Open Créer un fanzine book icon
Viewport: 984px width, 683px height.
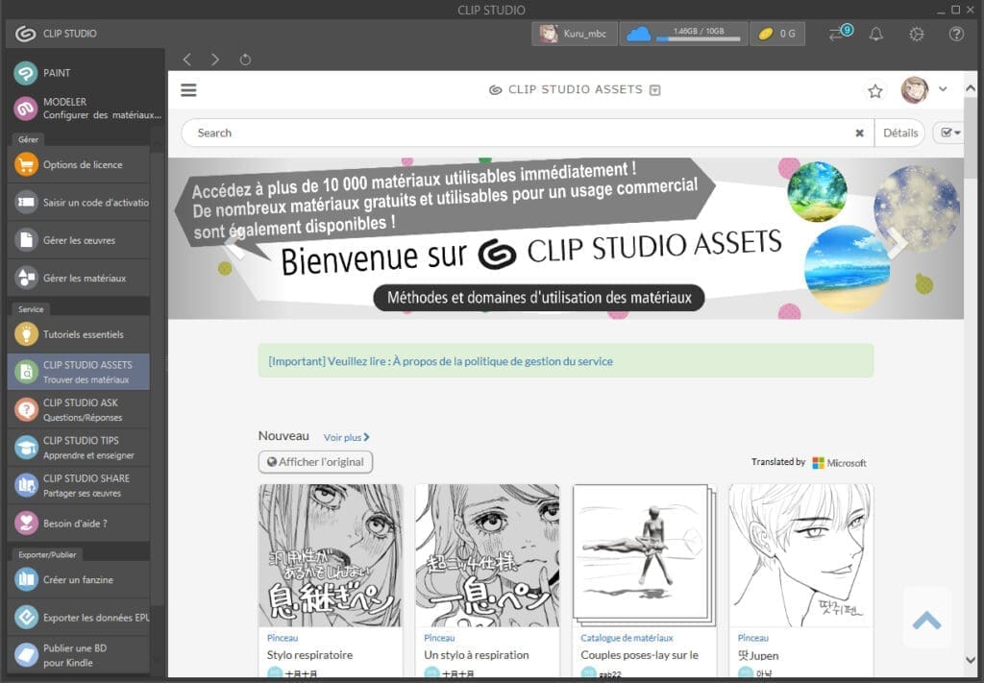tap(26, 579)
